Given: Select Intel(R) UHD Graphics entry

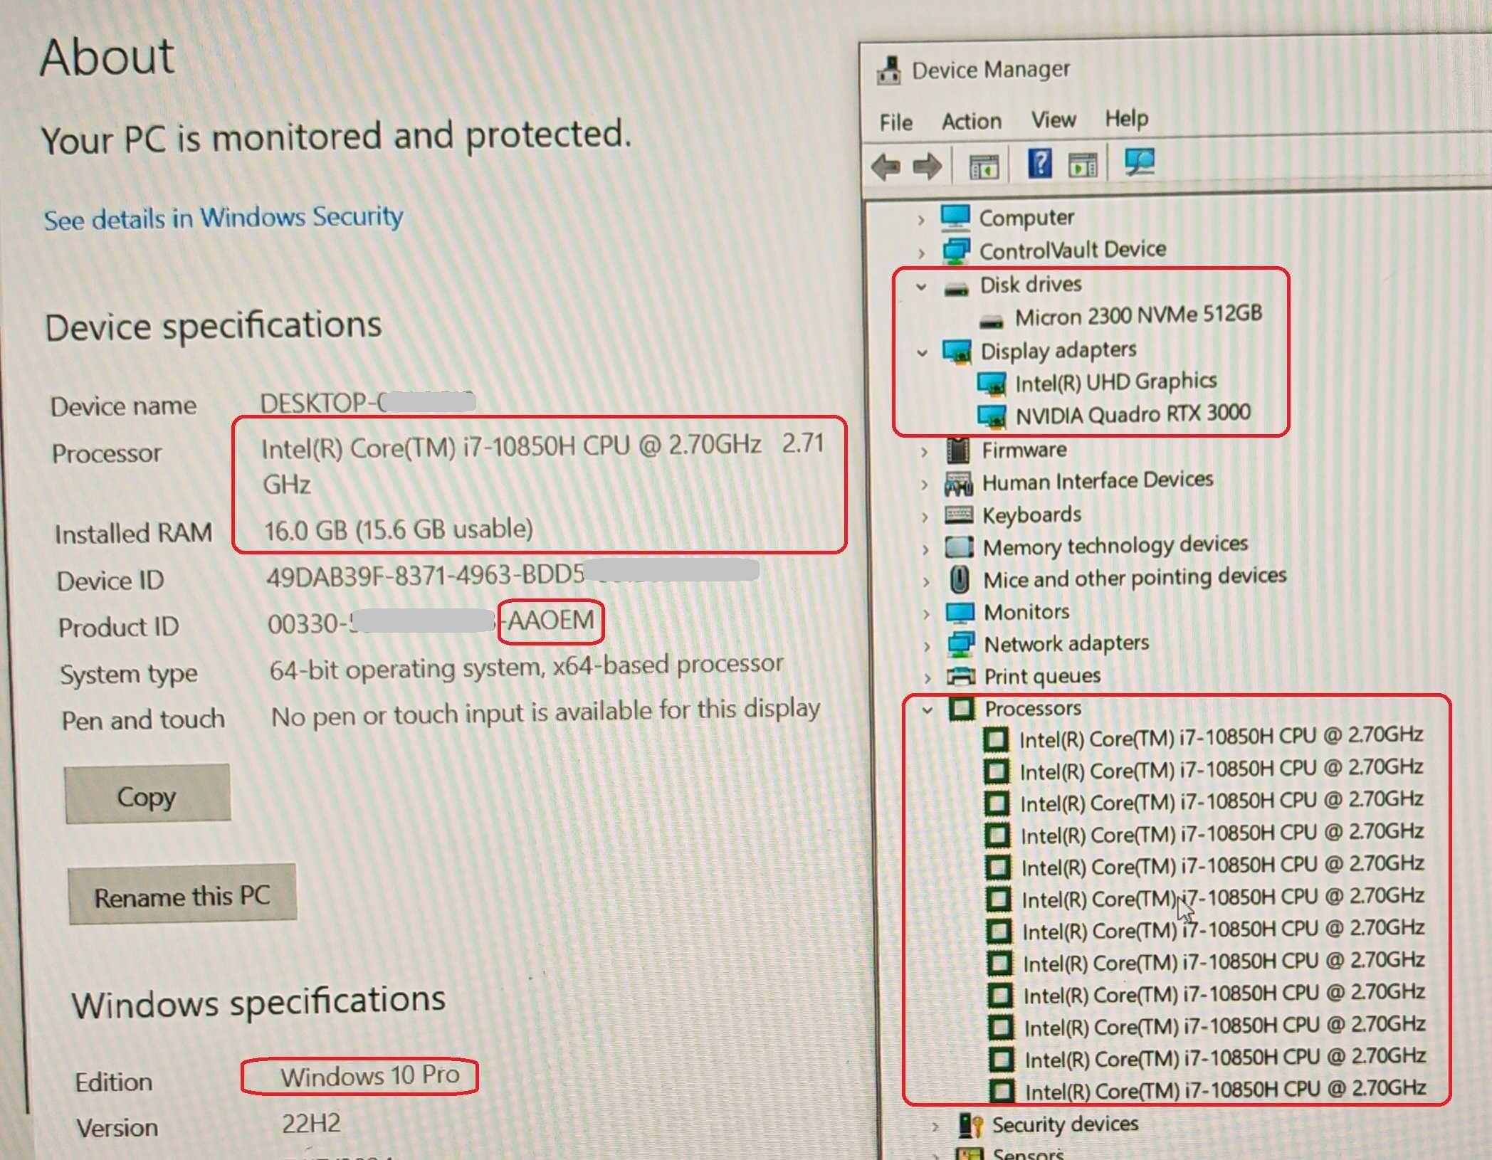Looking at the screenshot, I should click(1115, 382).
